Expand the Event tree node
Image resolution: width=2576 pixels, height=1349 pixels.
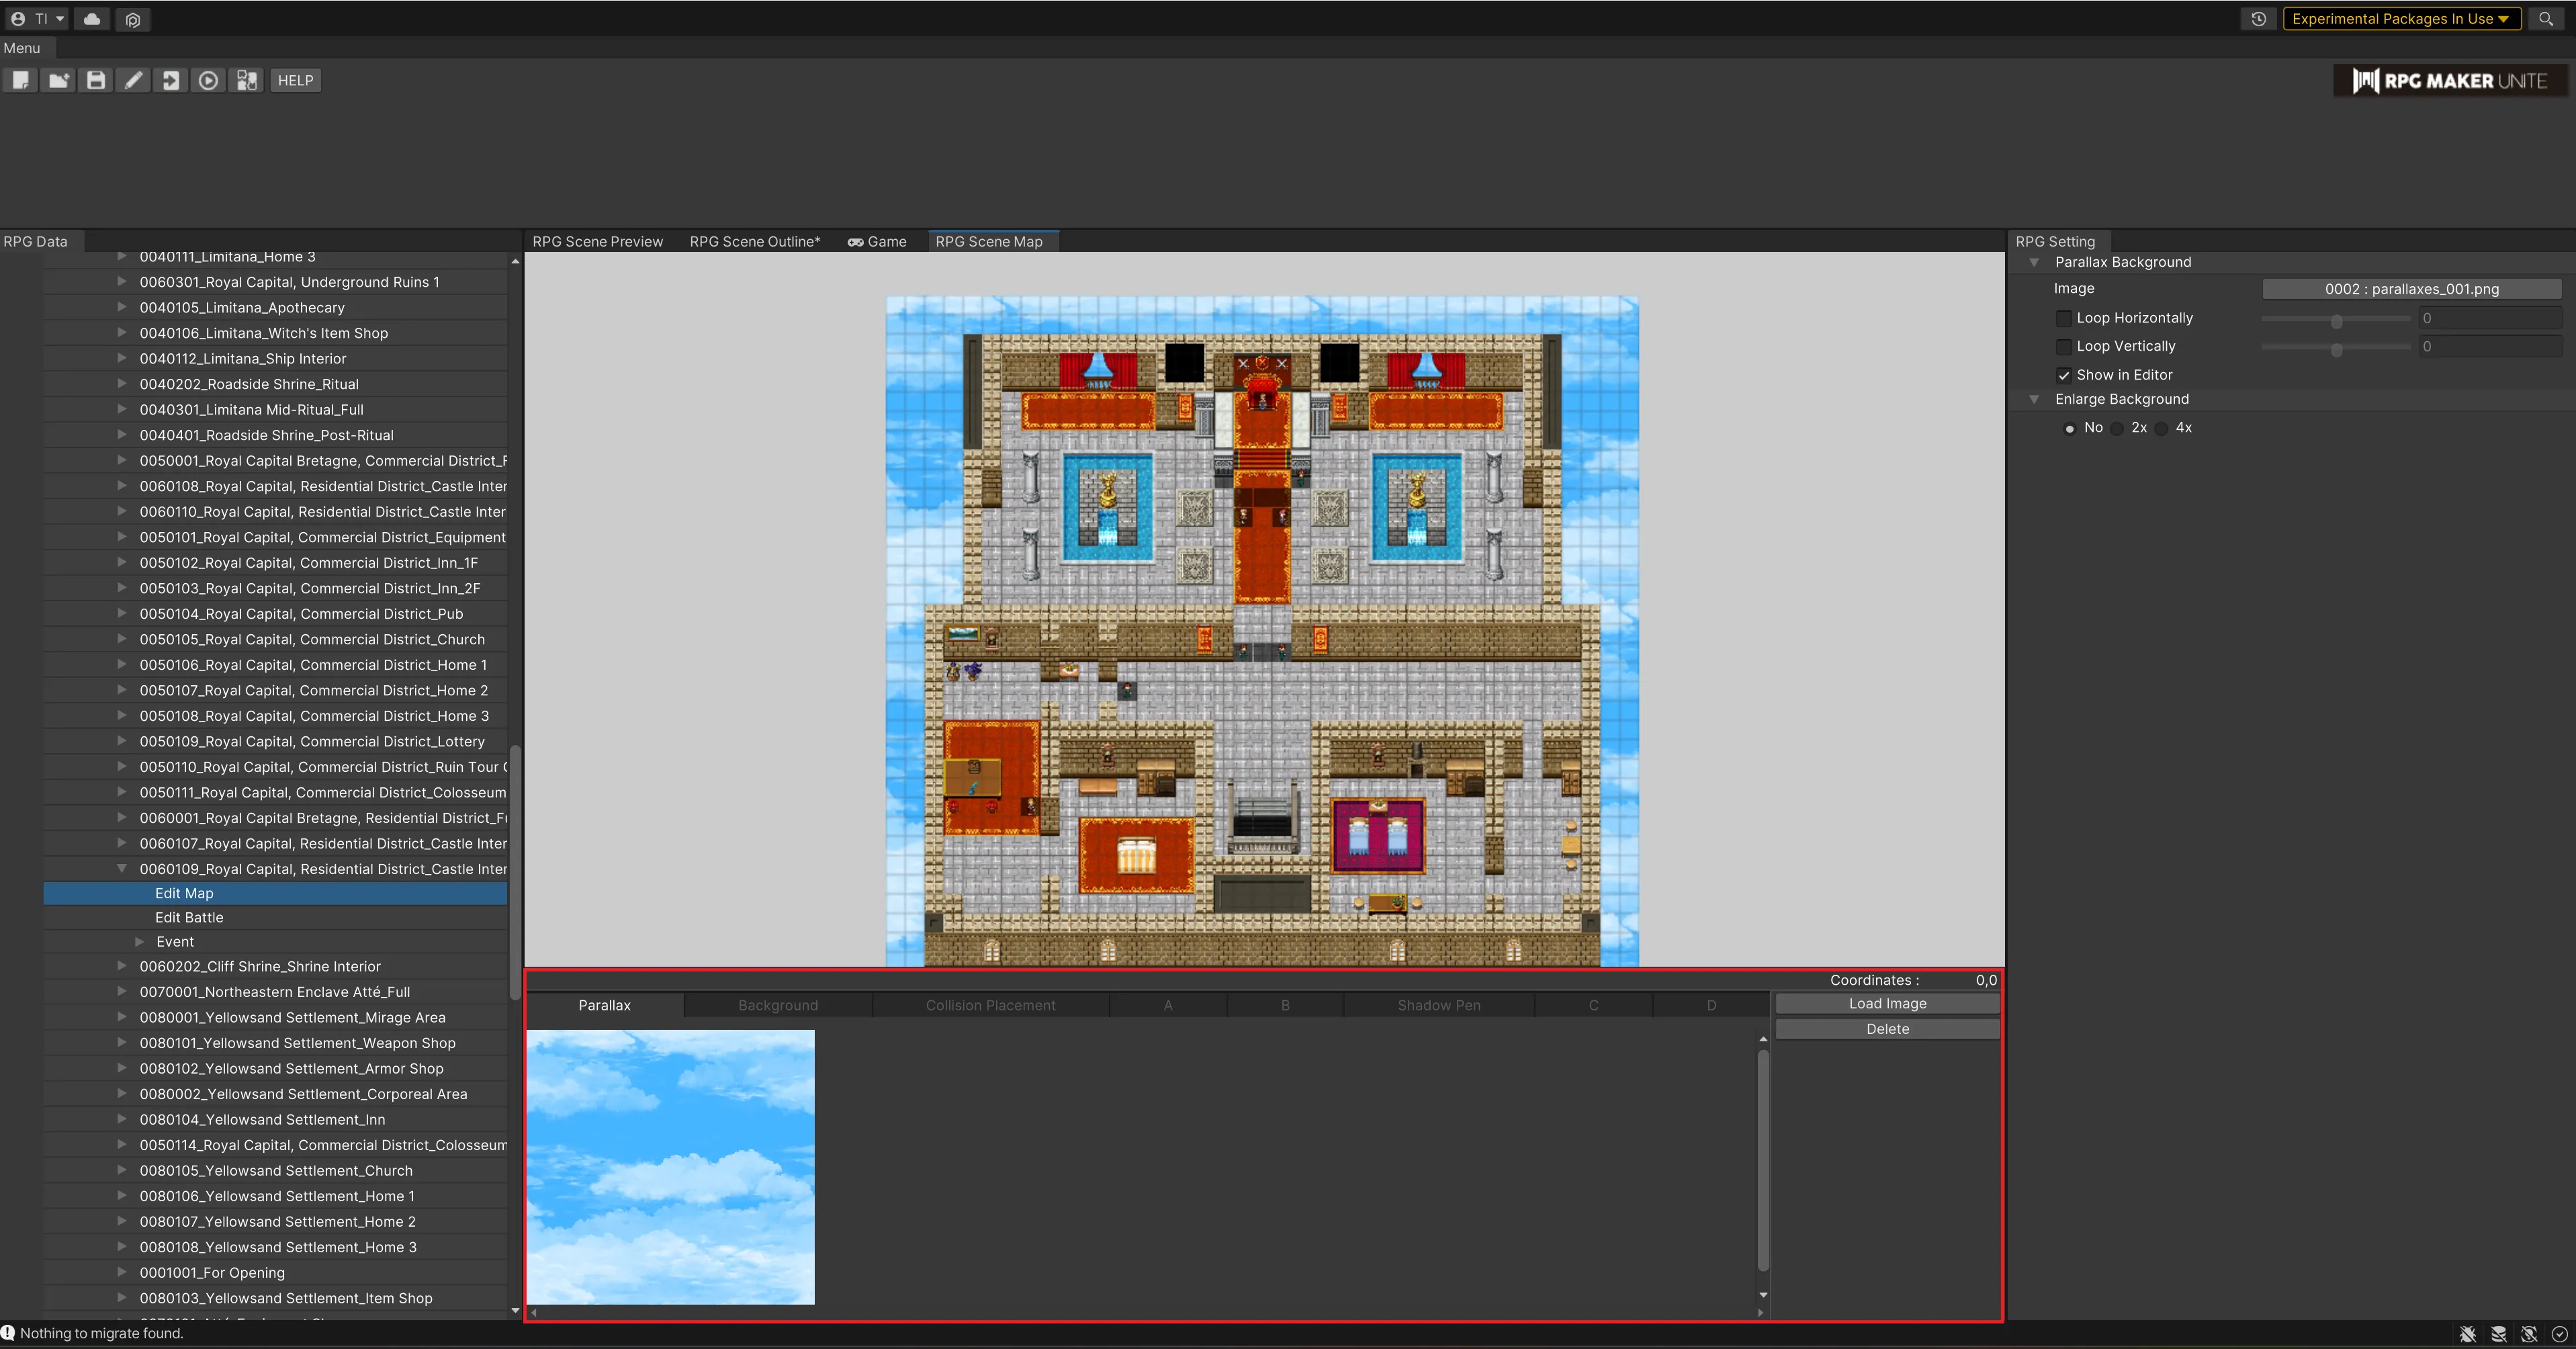tap(140, 942)
